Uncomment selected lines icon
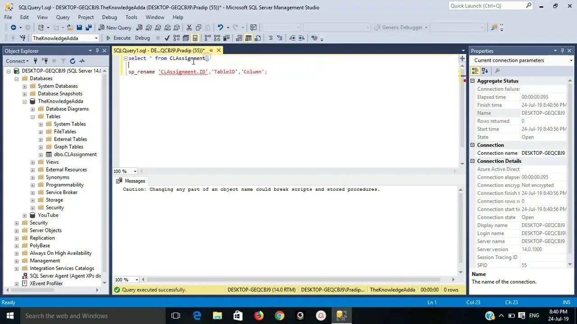The image size is (577, 324). pyautogui.click(x=279, y=38)
